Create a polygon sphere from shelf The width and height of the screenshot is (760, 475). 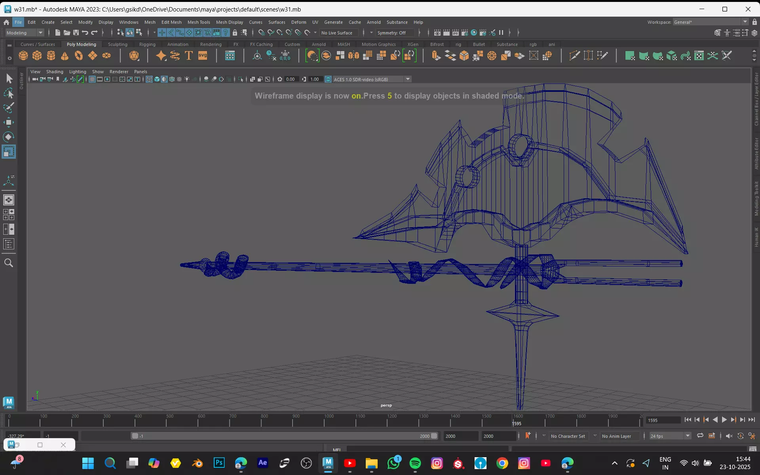point(23,56)
